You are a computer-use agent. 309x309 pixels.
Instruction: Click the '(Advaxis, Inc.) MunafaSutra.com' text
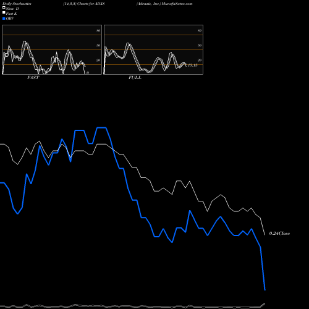point(164,4)
